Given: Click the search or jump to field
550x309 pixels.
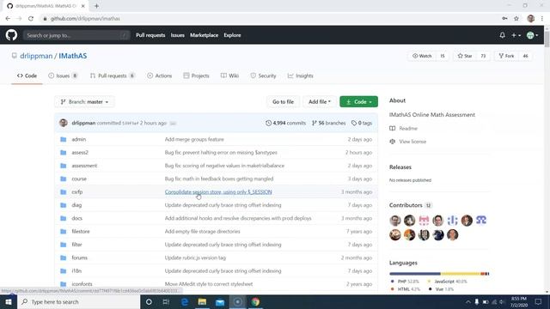Looking at the screenshot, I should (76, 35).
